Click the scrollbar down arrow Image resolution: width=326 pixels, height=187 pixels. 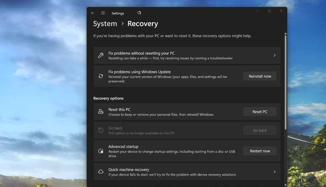286,185
